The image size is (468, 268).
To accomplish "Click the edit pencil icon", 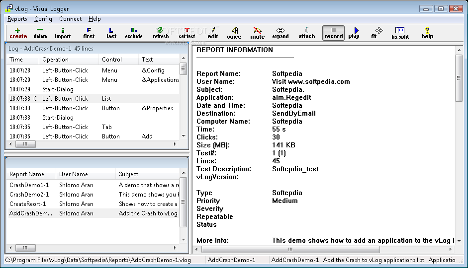I will 213,33.
